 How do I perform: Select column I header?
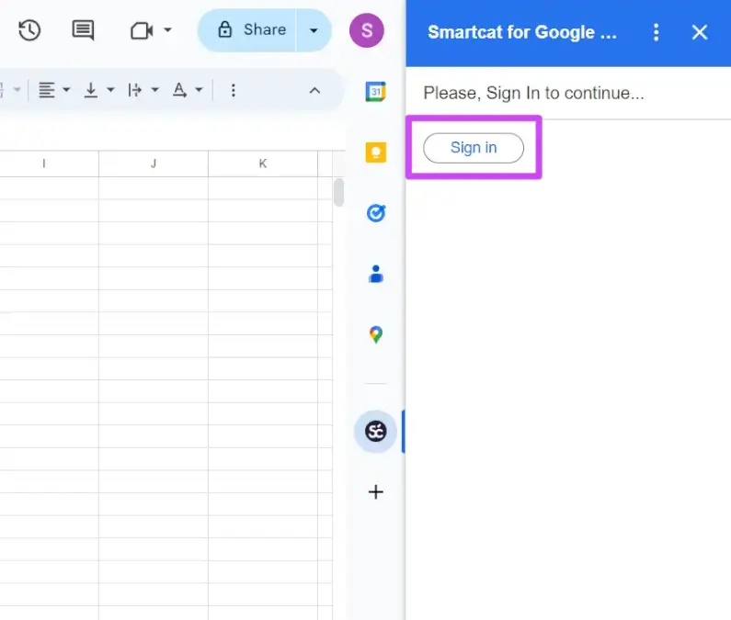44,163
